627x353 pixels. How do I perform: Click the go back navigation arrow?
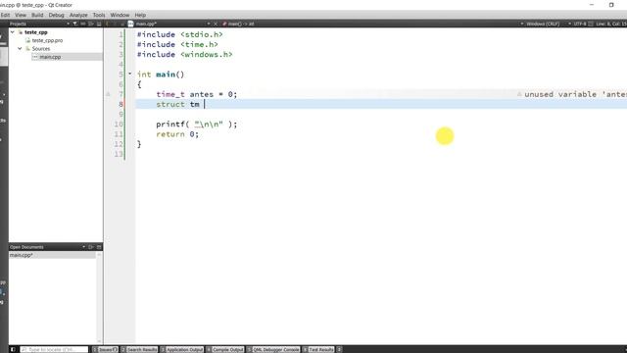[x=107, y=24]
